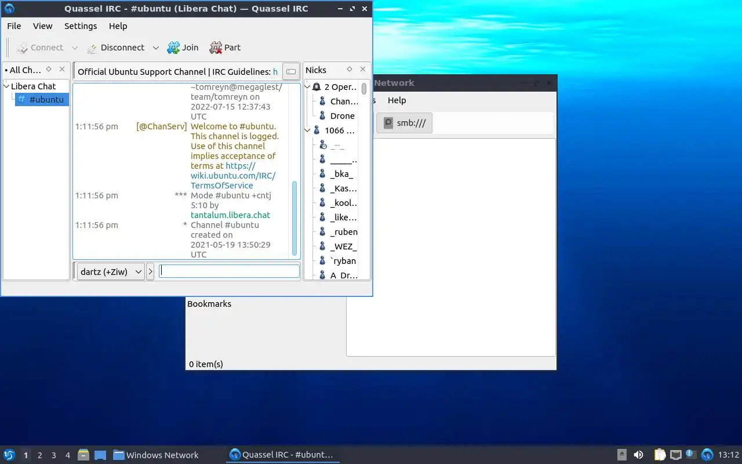Open the Help menu in file manager window

point(397,100)
